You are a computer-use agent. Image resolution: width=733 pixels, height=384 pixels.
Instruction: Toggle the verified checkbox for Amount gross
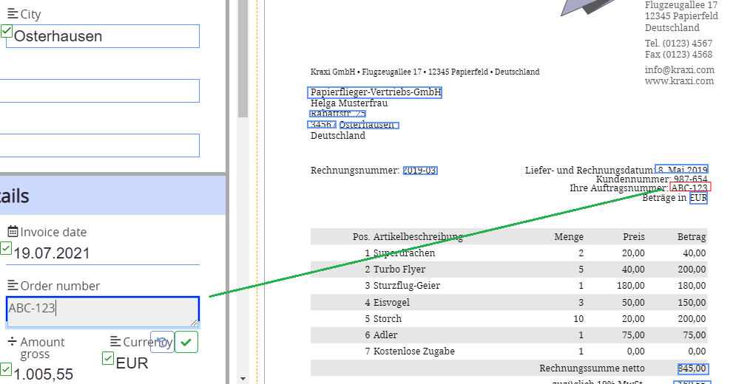pos(6,369)
